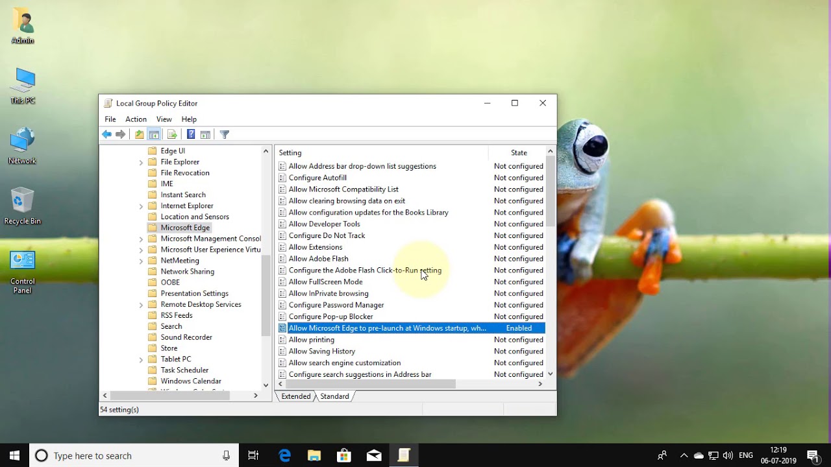Click Type here to search box
The image size is (831, 467).
(134, 455)
